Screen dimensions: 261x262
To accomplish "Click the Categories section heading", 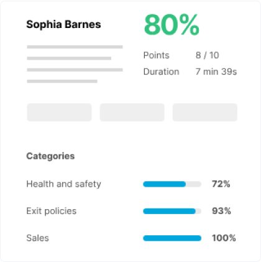I will (x=50, y=156).
